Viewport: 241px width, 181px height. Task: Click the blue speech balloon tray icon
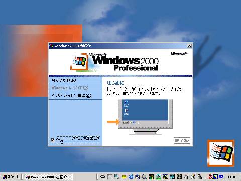click(221, 177)
